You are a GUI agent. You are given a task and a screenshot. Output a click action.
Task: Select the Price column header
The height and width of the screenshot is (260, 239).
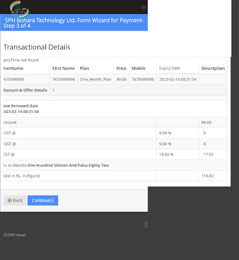pyautogui.click(x=122, y=68)
